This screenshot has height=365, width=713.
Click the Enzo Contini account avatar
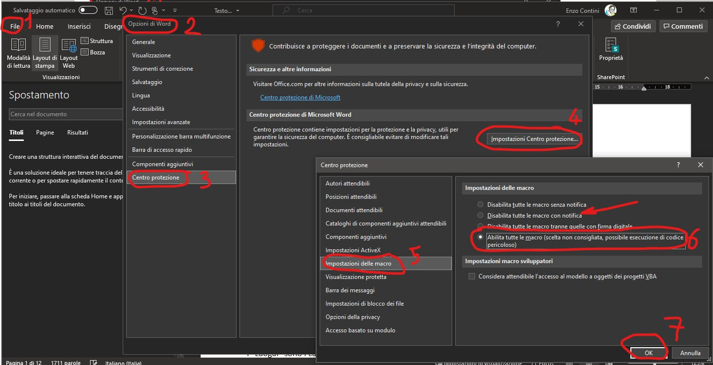610,10
